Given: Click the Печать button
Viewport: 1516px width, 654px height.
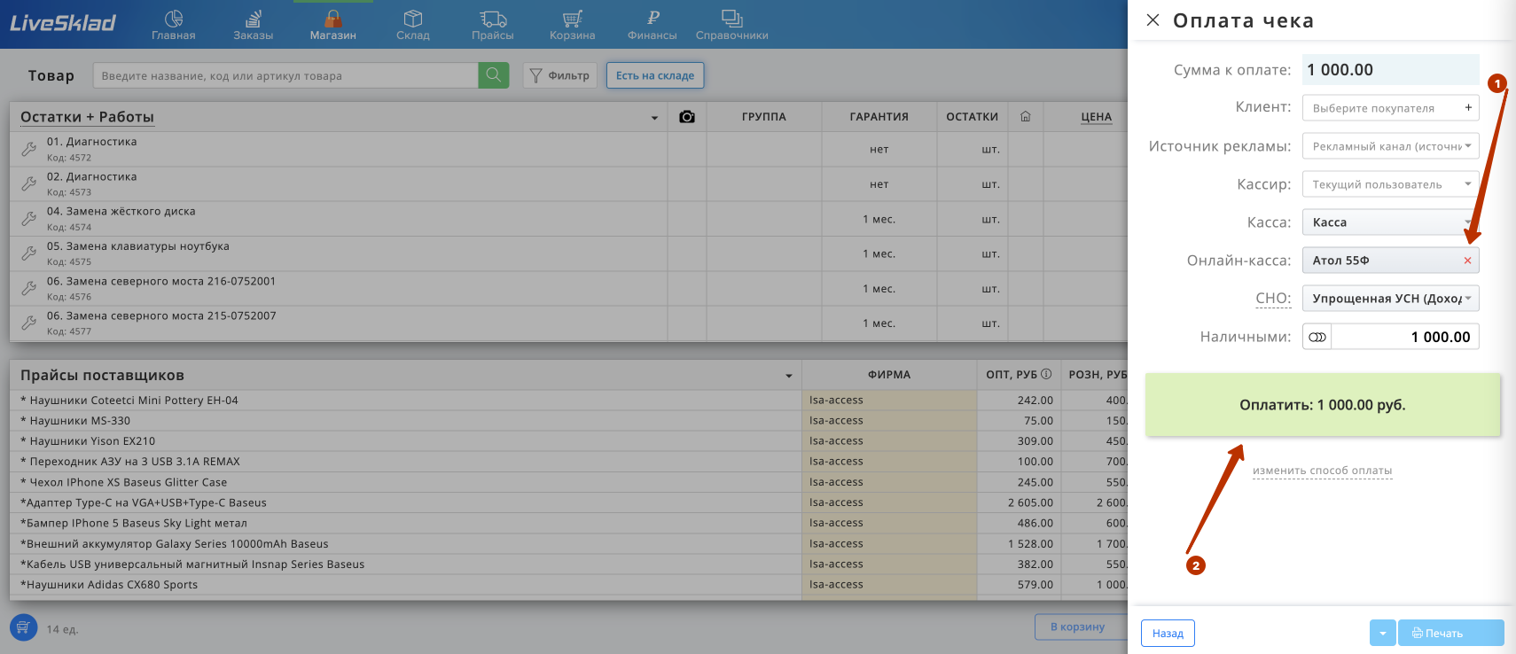Looking at the screenshot, I should pyautogui.click(x=1450, y=633).
